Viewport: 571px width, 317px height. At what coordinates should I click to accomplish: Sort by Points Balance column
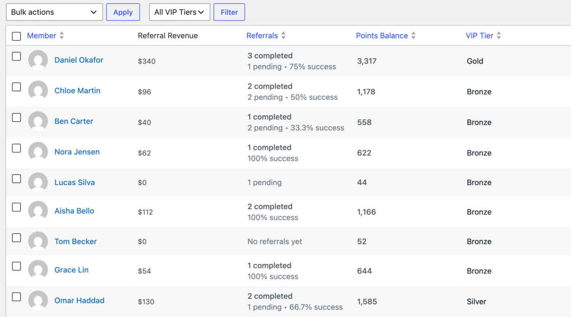click(x=382, y=36)
